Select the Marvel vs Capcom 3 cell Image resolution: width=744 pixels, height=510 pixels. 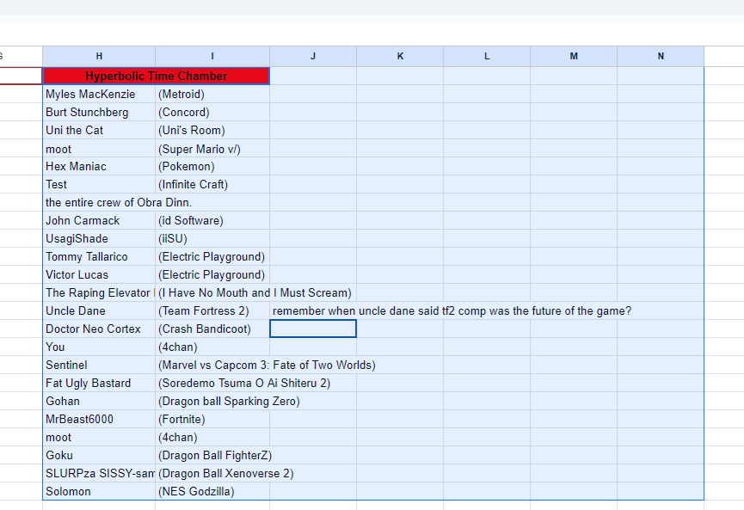tap(212, 365)
